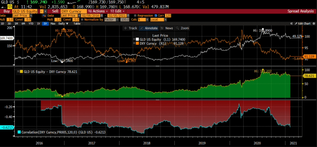Click the Hi: 101.102 spread marker

(263, 71)
